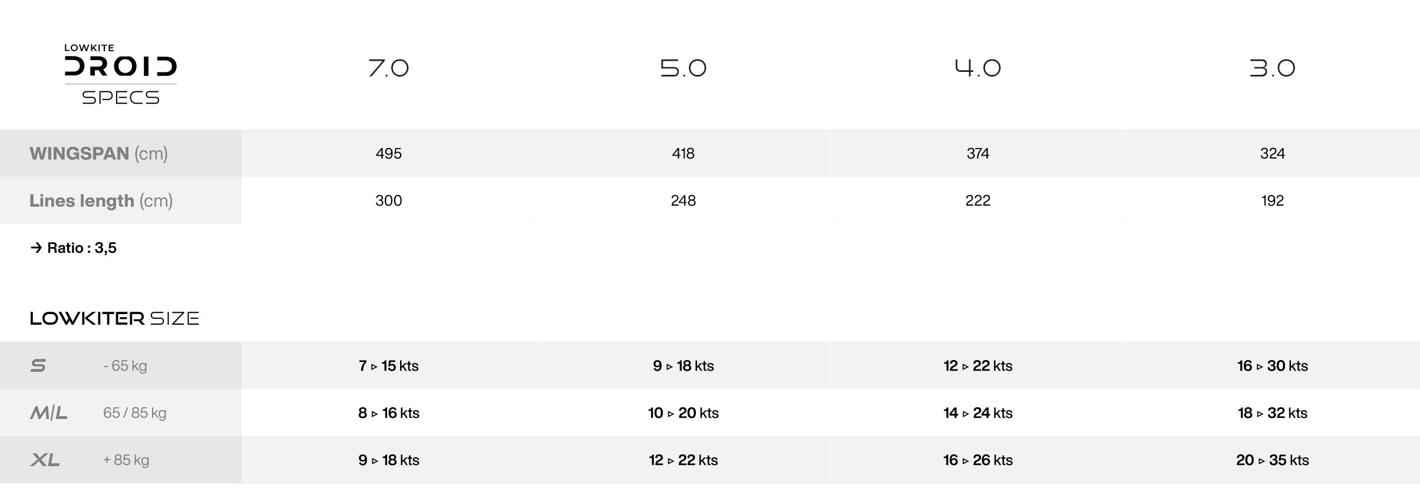Click the XL size icon

click(45, 460)
